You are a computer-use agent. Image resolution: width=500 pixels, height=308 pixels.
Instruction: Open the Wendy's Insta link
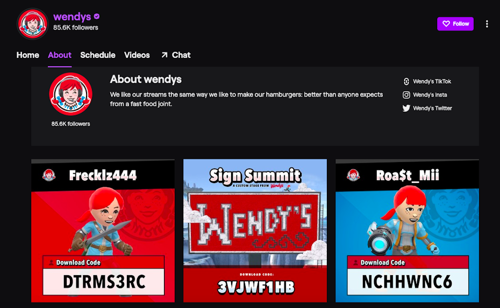click(x=430, y=95)
